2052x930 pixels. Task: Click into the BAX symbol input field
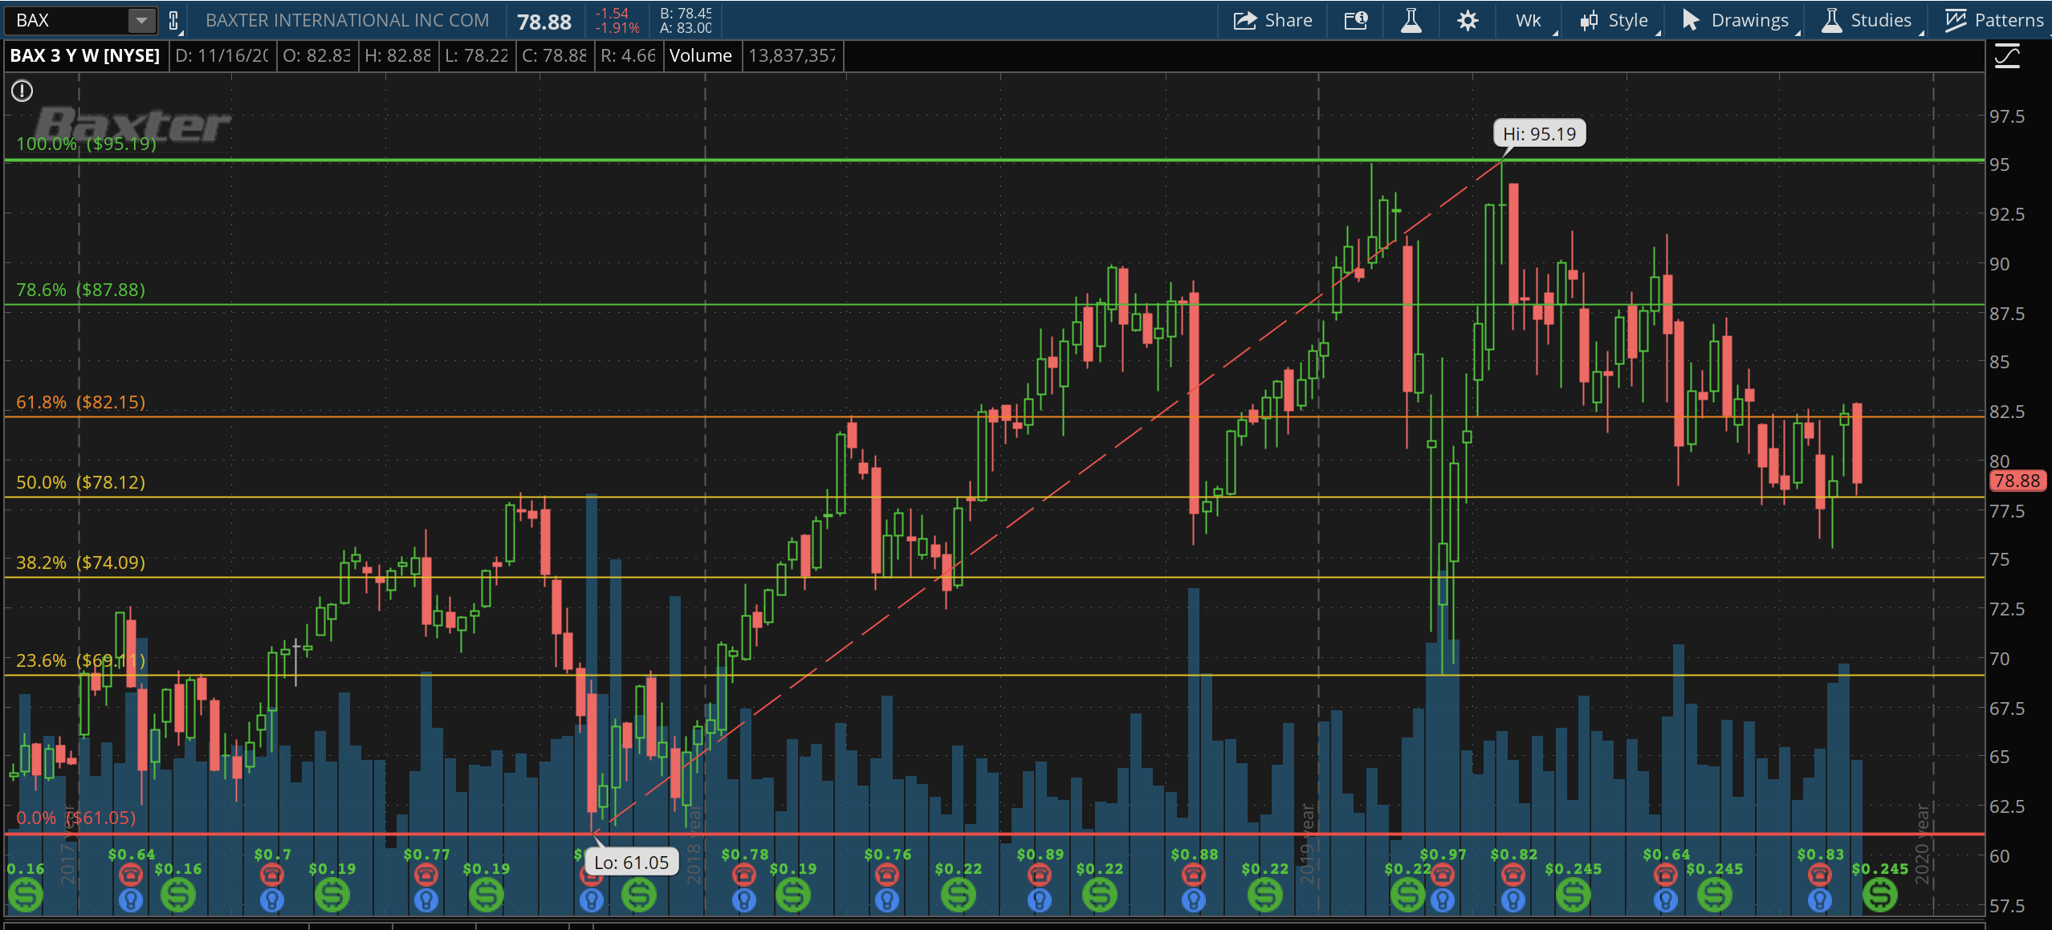[x=67, y=21]
